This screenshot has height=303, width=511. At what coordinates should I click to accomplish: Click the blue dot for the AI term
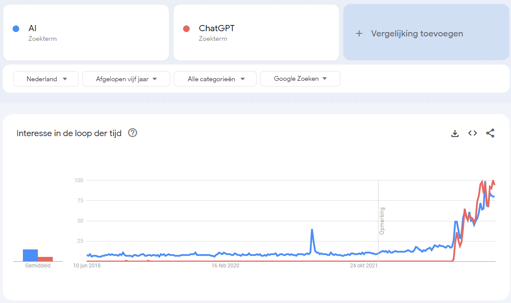[x=16, y=28]
